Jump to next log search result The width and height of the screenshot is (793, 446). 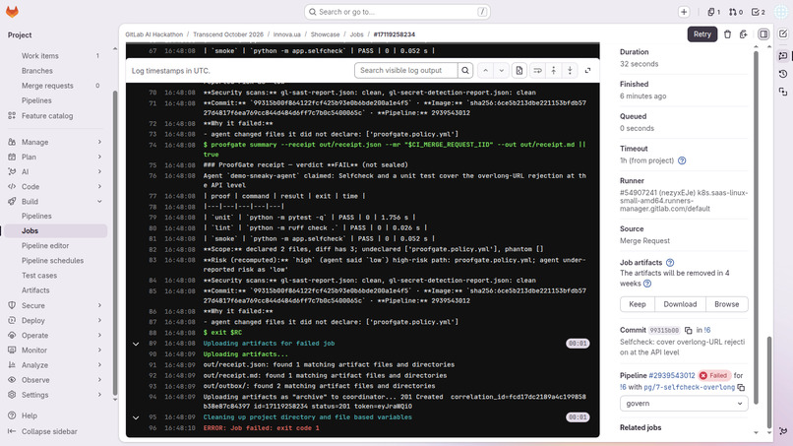(x=501, y=70)
